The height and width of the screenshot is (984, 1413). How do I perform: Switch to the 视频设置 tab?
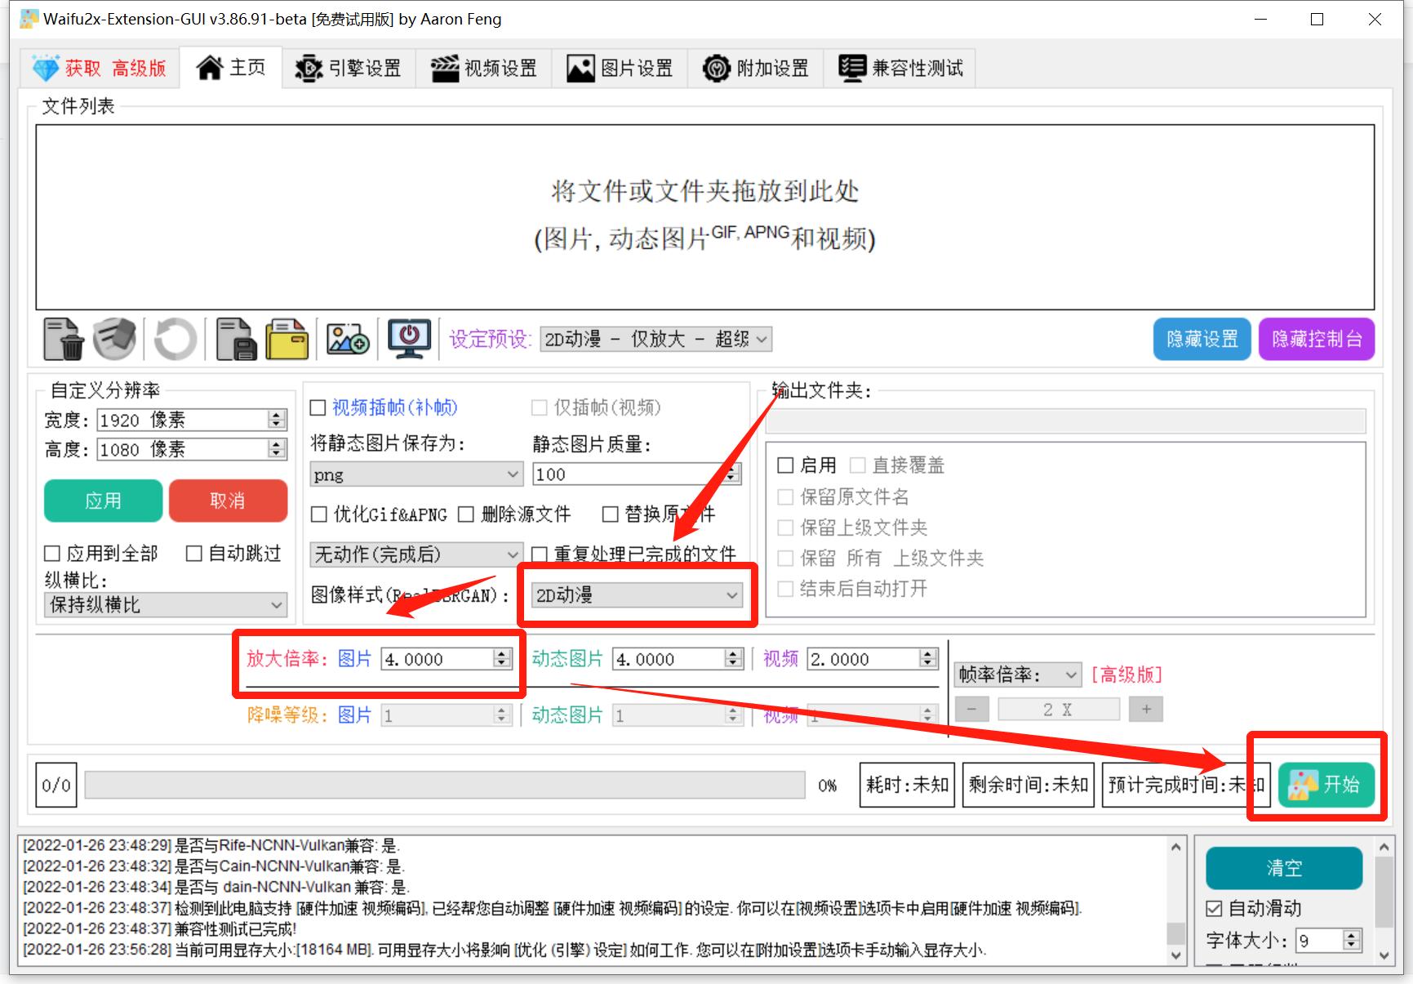pyautogui.click(x=484, y=68)
